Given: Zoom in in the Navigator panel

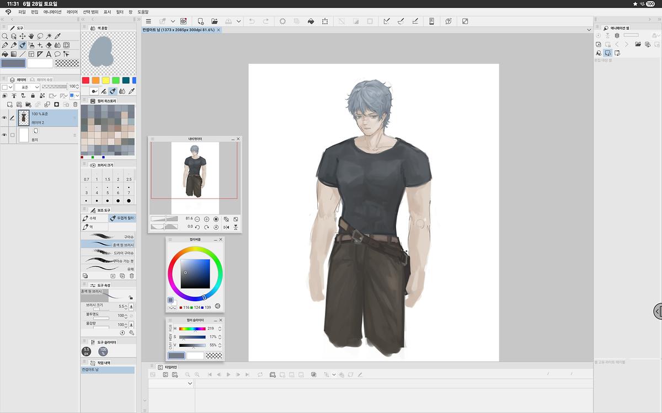Looking at the screenshot, I should tap(206, 219).
